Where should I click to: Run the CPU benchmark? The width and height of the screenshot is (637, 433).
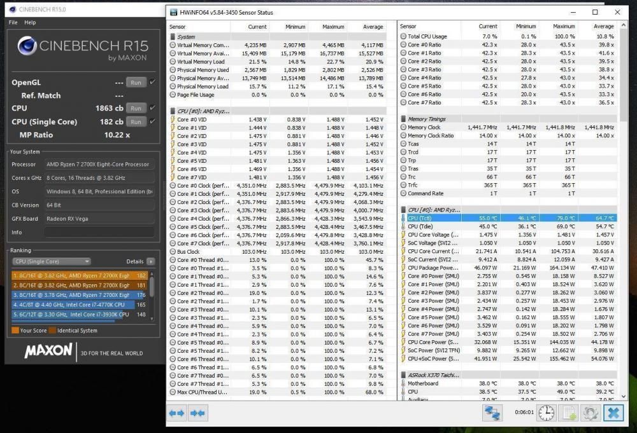coord(136,108)
